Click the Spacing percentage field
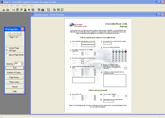The height and width of the screenshot is (118, 165). pos(17,63)
